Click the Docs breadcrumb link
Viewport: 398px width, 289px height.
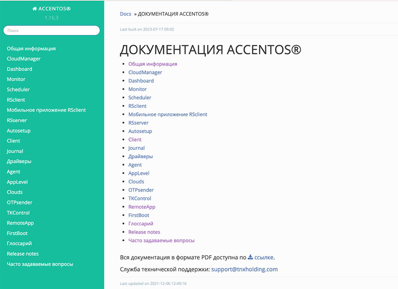point(125,14)
